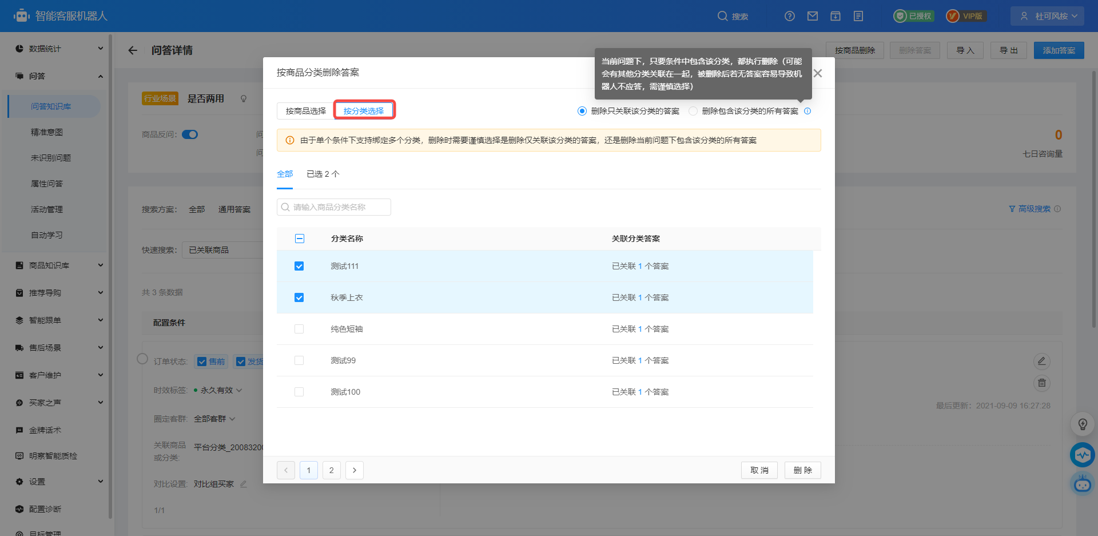Switch to the 按商品选择 tab
The image size is (1098, 536).
pyautogui.click(x=305, y=111)
